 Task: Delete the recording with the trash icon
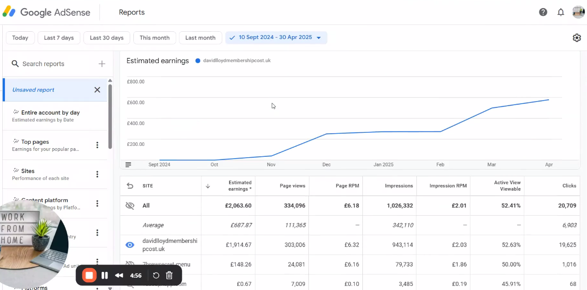click(169, 275)
